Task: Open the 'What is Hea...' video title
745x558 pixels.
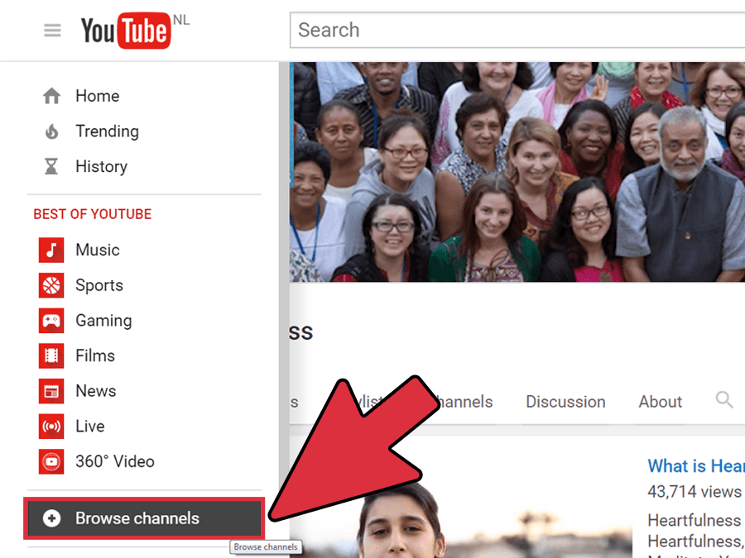Action: pyautogui.click(x=696, y=466)
